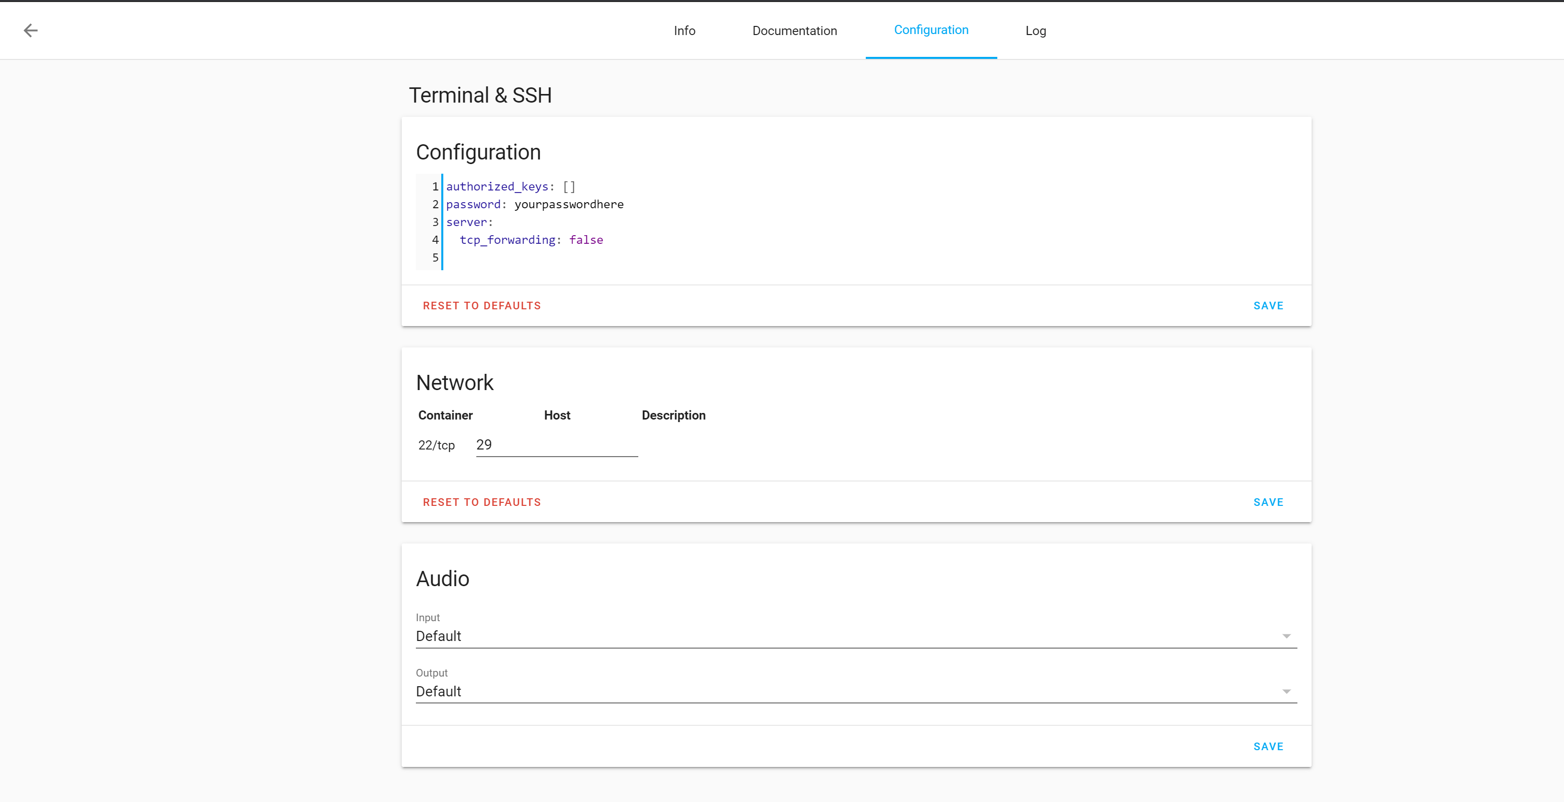The height and width of the screenshot is (802, 1564).
Task: Select the Configuration tab
Action: tap(931, 30)
